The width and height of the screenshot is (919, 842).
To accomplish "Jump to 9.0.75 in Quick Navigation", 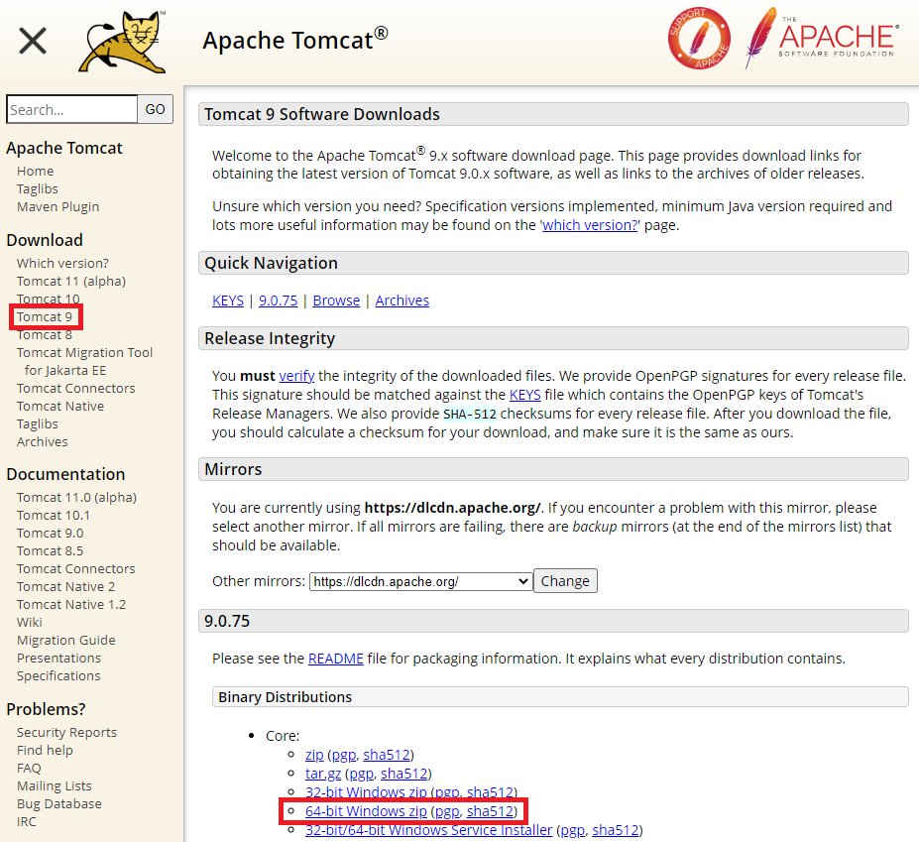I will [x=279, y=301].
